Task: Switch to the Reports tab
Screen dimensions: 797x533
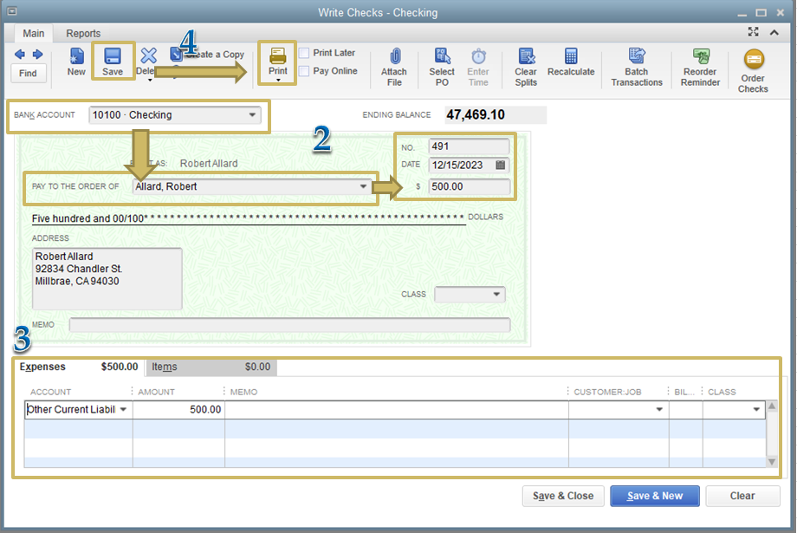Action: click(83, 33)
